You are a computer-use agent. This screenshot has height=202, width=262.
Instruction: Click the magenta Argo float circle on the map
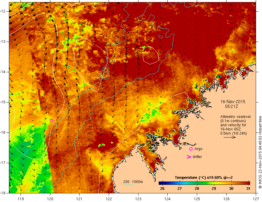point(52,121)
